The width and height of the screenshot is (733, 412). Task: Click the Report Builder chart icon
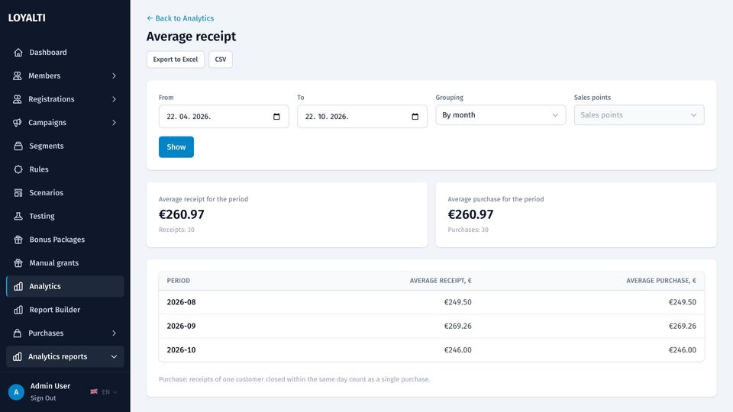tap(18, 310)
